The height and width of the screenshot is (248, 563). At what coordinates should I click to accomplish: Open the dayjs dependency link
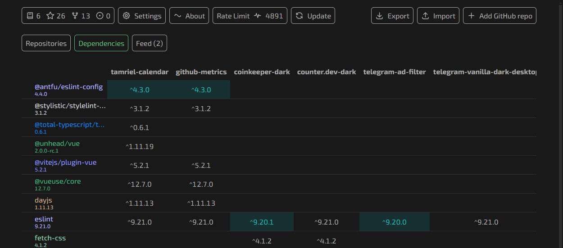click(x=40, y=200)
